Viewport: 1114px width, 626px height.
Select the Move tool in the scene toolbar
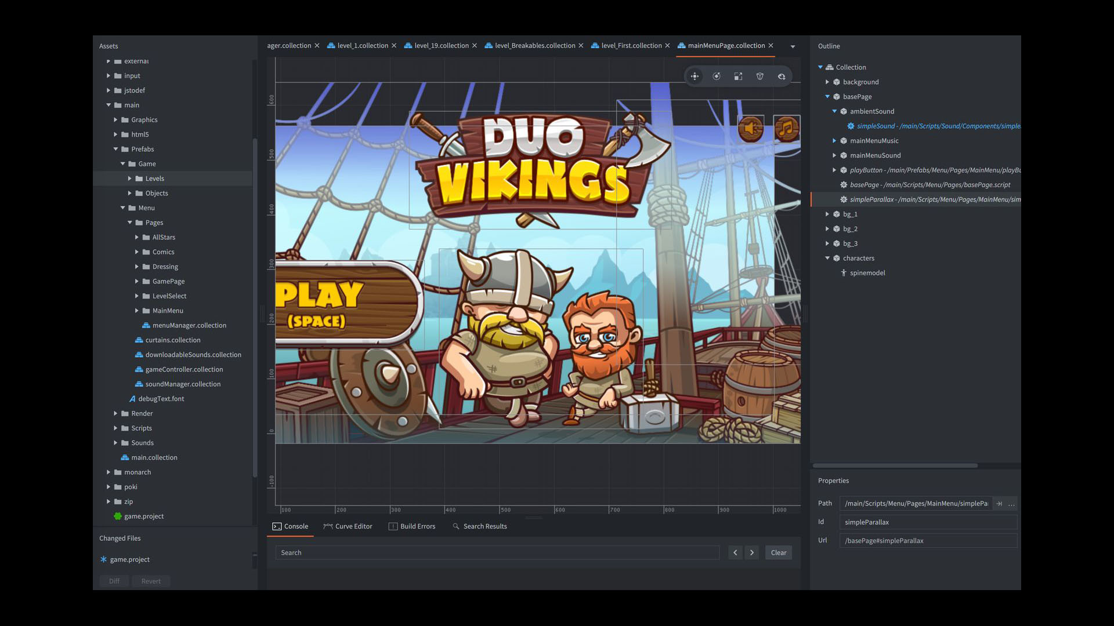695,76
